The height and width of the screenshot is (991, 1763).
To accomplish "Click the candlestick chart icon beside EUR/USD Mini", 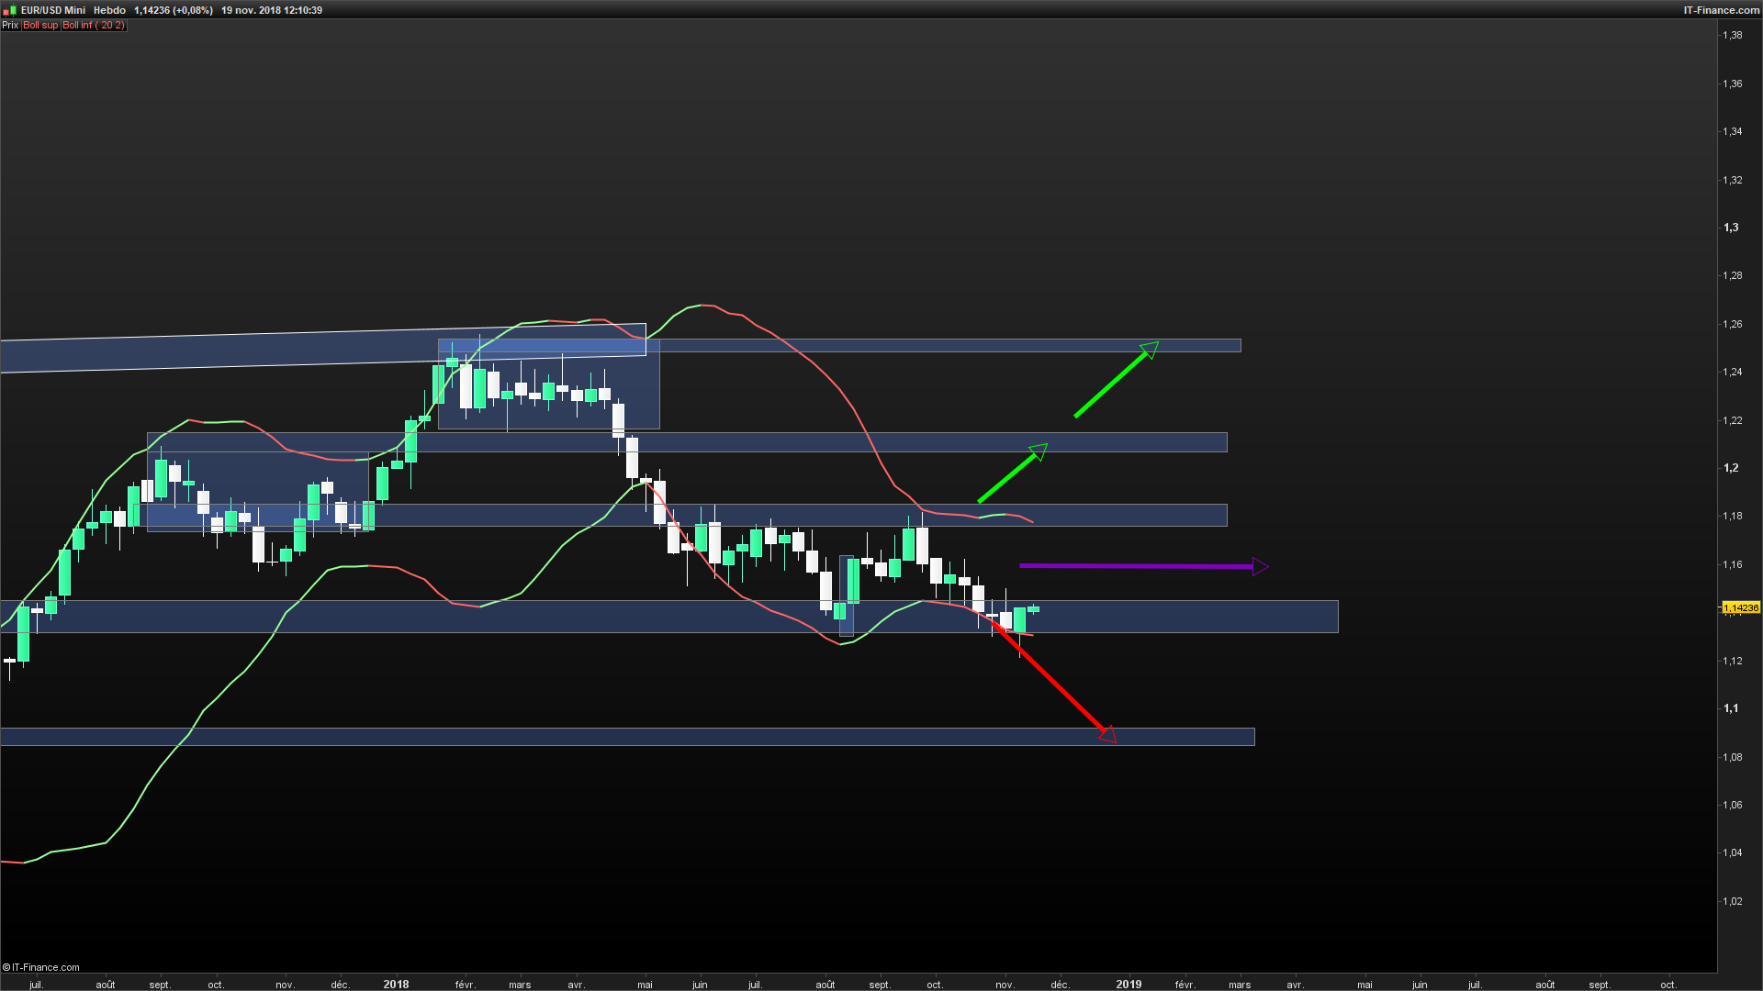I will 9,10.
